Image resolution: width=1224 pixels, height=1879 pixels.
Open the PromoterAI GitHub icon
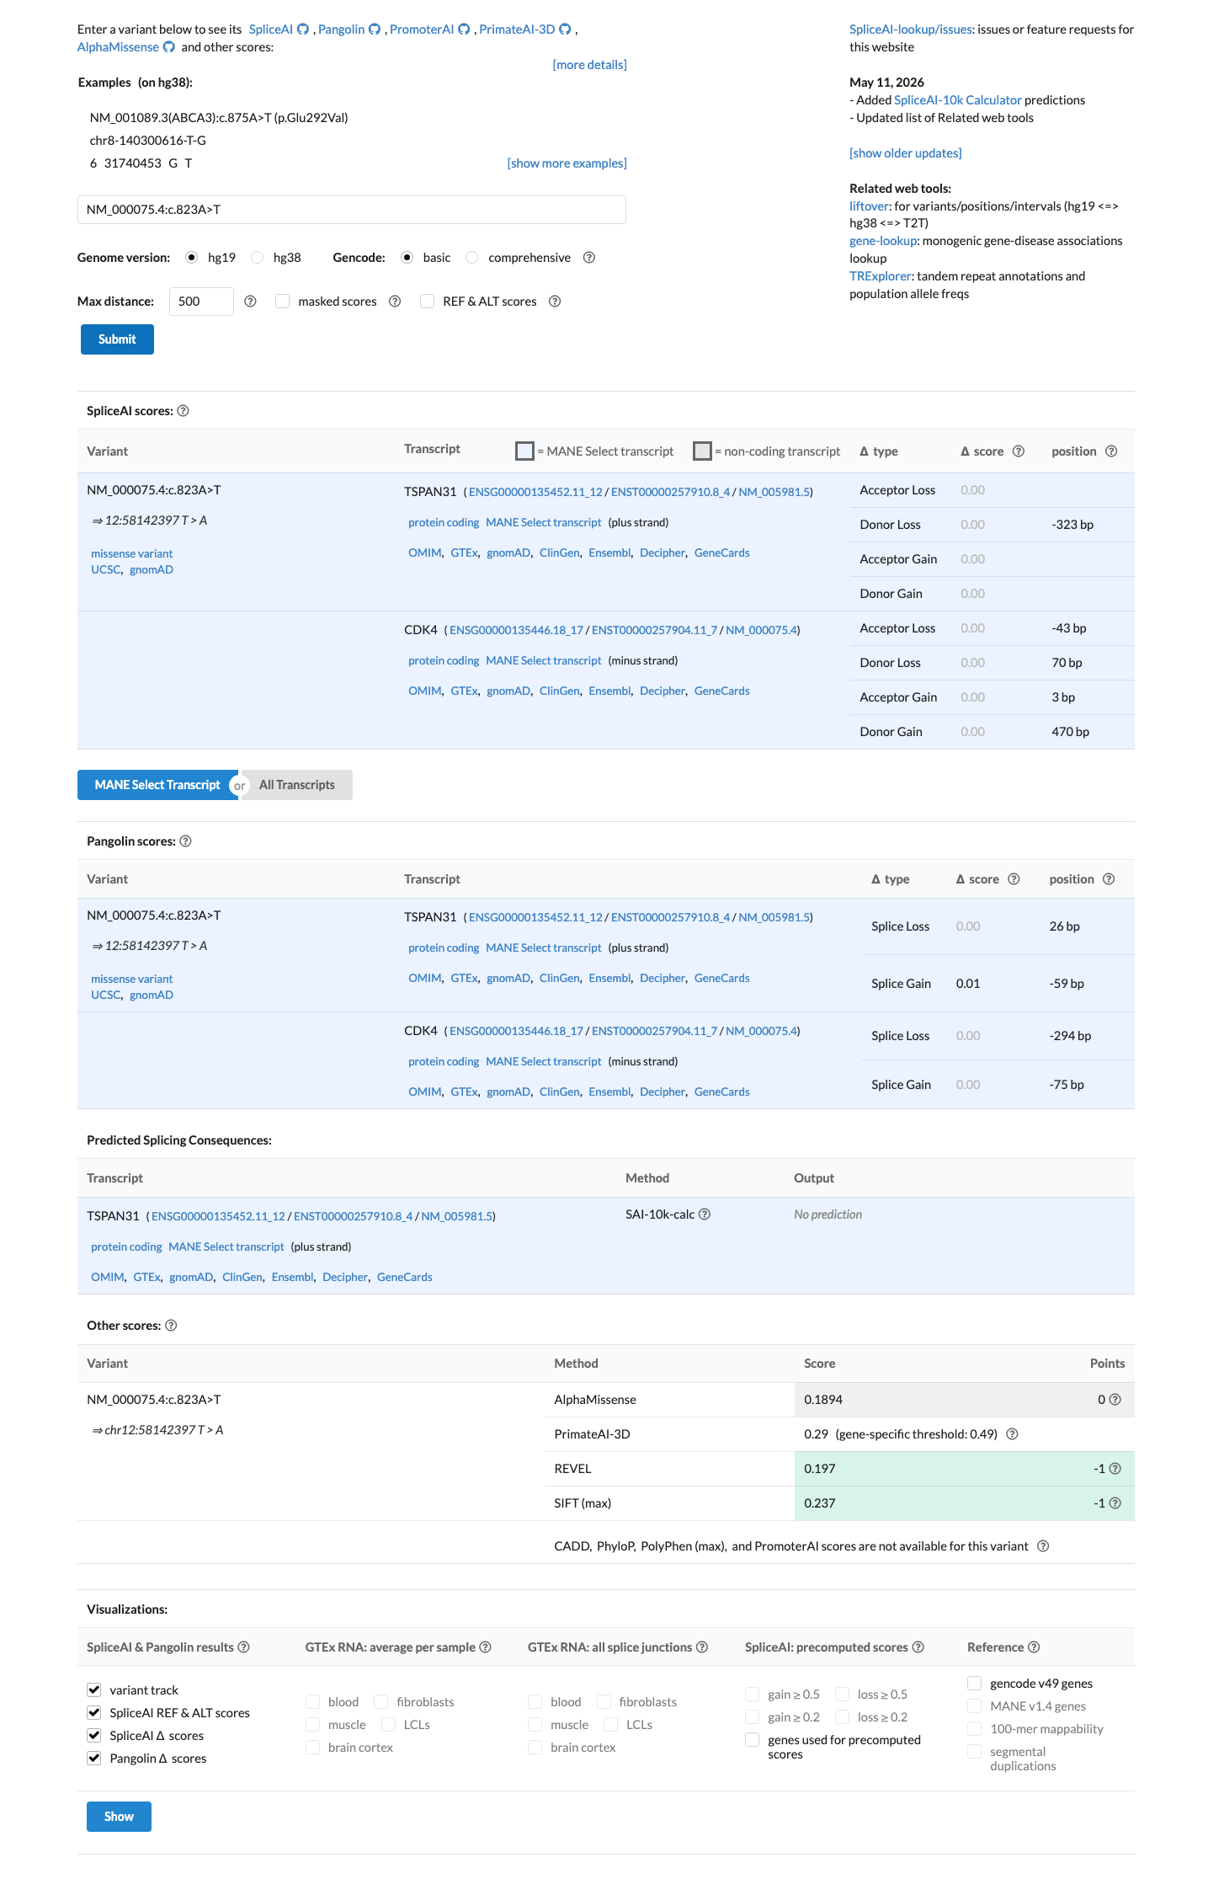[464, 29]
